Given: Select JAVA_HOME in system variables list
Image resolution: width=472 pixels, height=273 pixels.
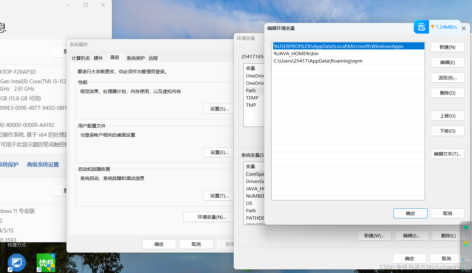Looking at the screenshot, I should click(255, 189).
